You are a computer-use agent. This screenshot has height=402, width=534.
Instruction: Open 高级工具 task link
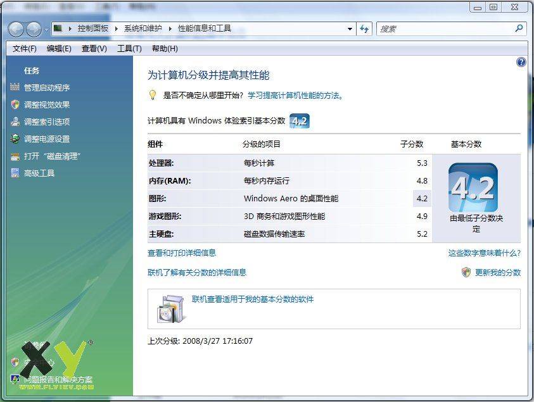[39, 173]
